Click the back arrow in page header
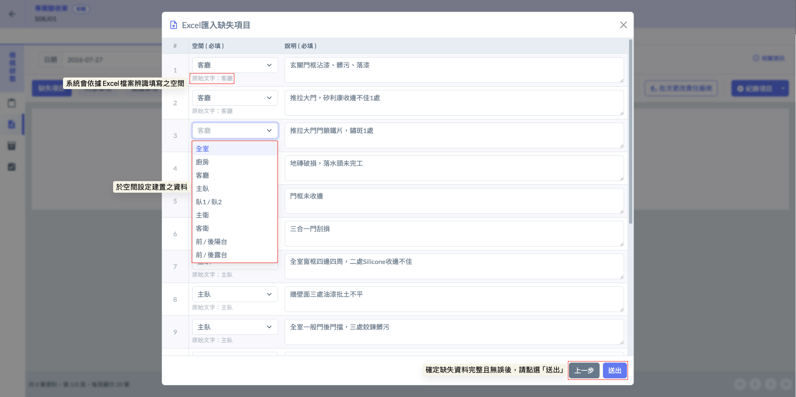The image size is (796, 397). pyautogui.click(x=12, y=14)
